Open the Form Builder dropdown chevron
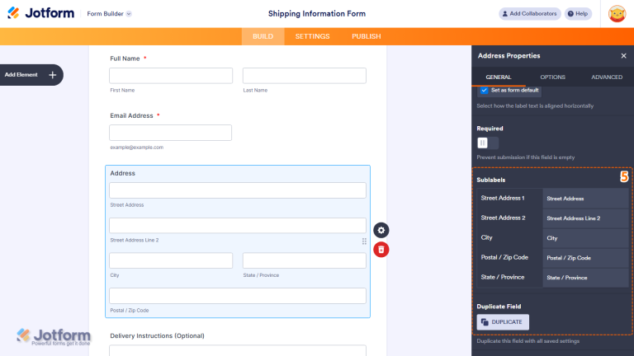634x356 pixels. [x=129, y=14]
